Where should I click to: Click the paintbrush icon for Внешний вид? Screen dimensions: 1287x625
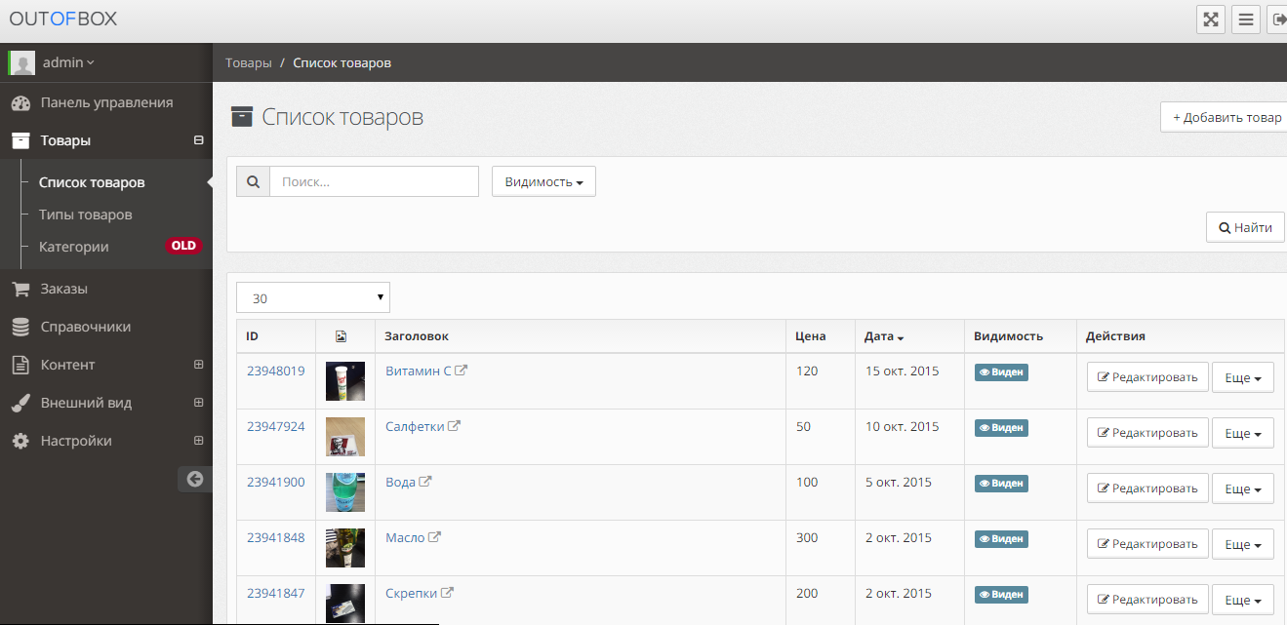20,403
